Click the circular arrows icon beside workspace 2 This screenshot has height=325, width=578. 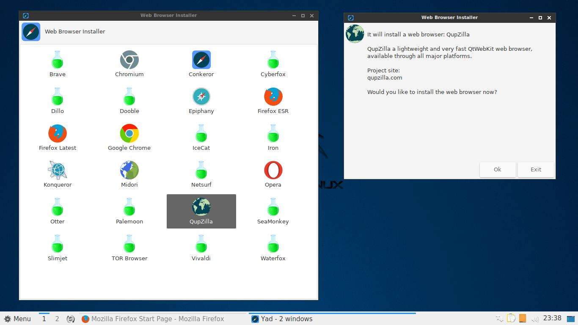click(71, 319)
